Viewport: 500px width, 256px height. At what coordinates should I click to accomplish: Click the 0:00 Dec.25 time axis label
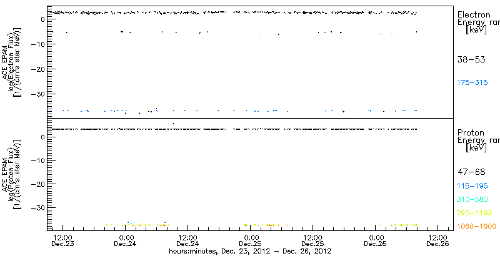(x=251, y=241)
